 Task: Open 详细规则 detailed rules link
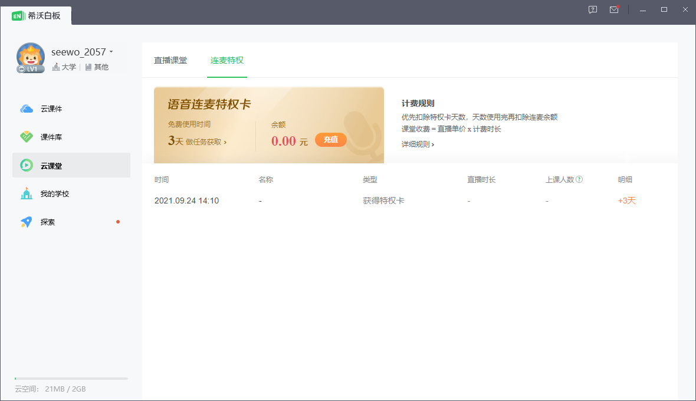coord(418,144)
